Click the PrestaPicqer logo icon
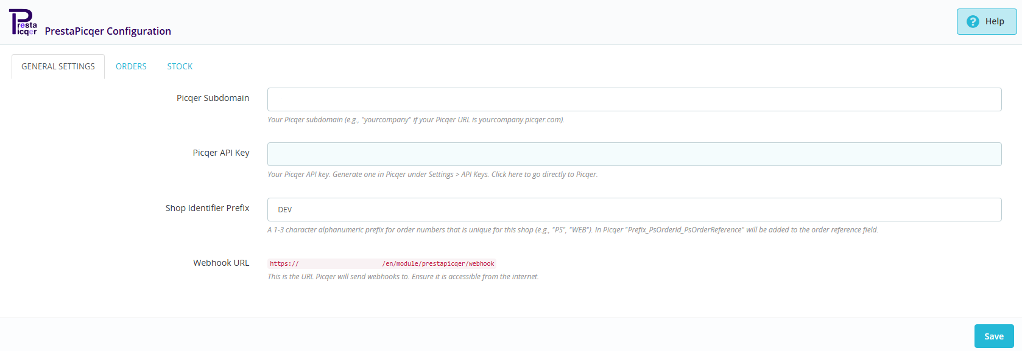This screenshot has height=351, width=1022. [x=23, y=22]
